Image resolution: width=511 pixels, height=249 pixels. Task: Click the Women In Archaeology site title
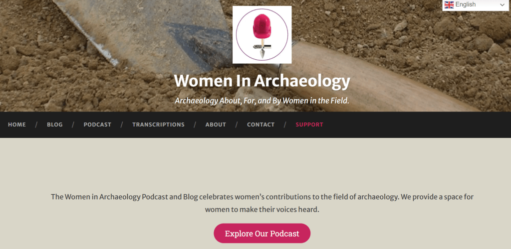tap(262, 81)
